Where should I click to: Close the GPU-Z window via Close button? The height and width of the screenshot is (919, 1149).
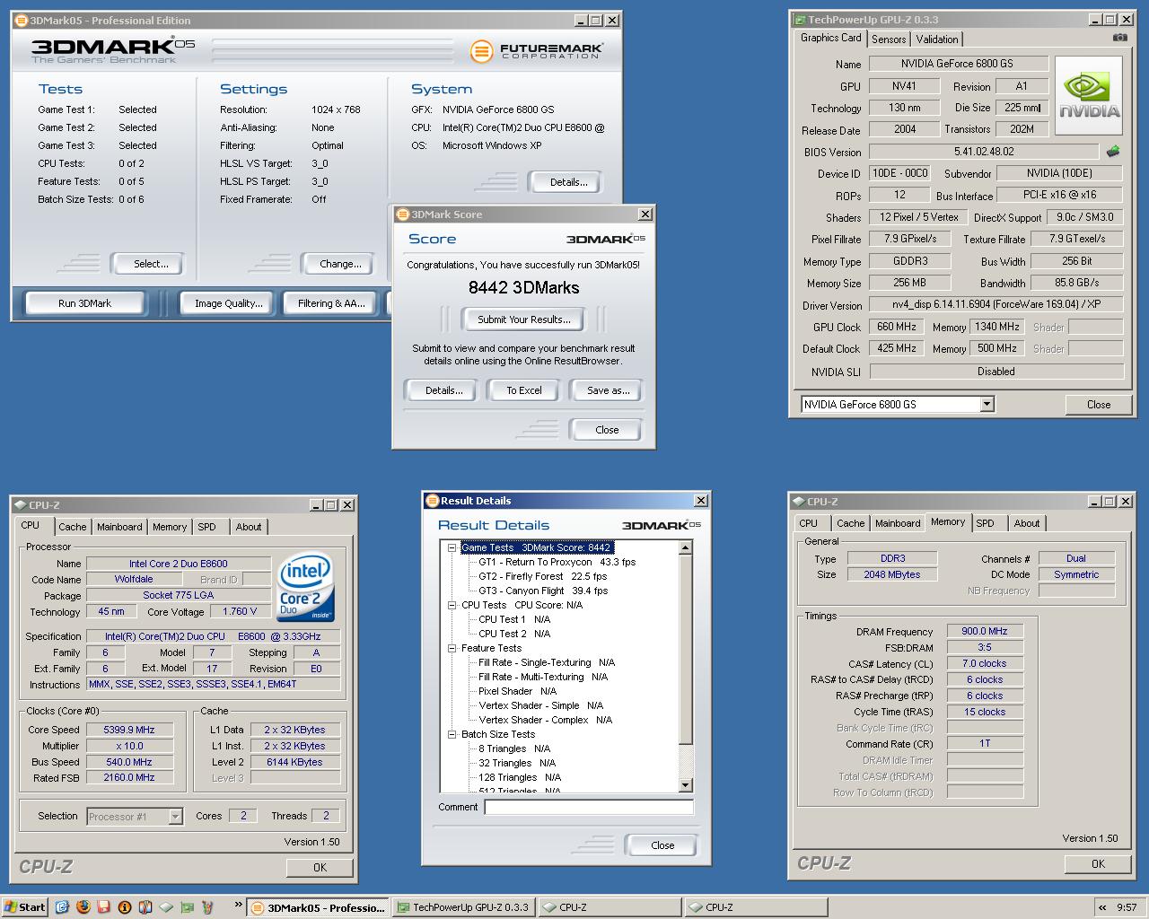[x=1099, y=405]
